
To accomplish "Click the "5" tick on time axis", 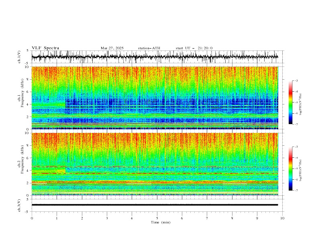I will pos(157,218).
